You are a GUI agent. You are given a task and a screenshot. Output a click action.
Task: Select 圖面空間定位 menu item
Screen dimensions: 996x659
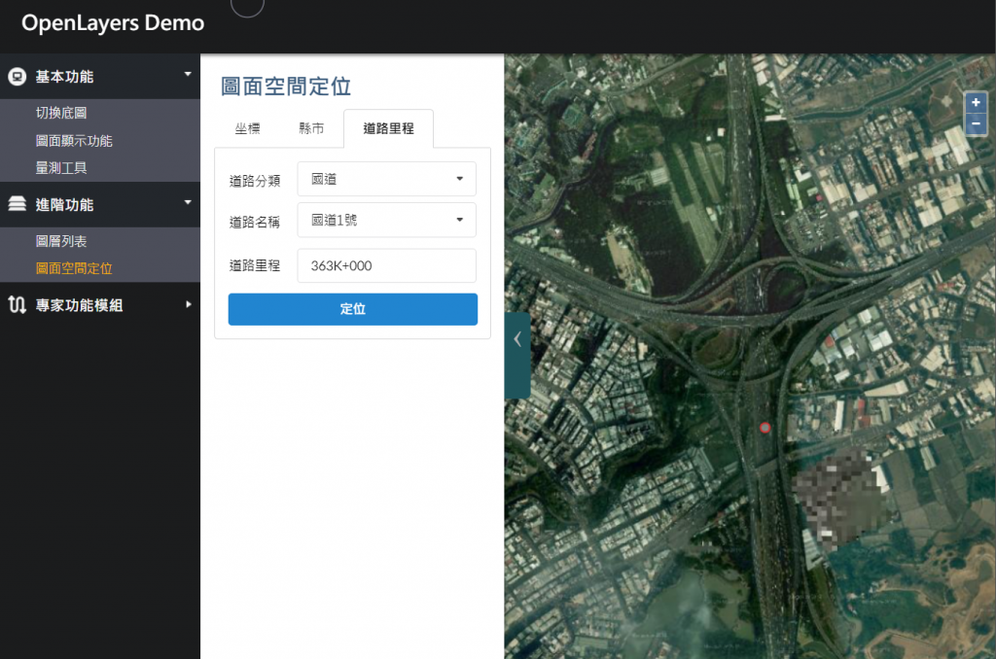(74, 268)
